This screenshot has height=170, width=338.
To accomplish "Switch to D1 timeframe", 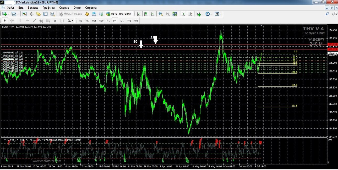I will tap(122, 21).
